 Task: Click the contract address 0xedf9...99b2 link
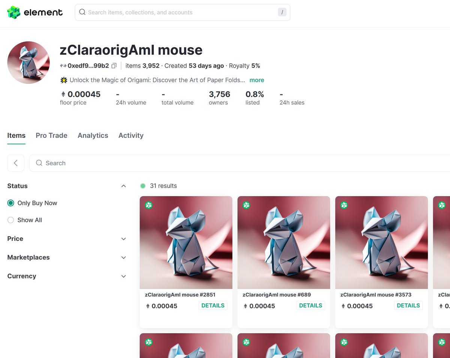coord(88,66)
